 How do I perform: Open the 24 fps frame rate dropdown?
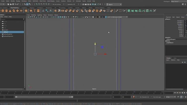(171, 97)
